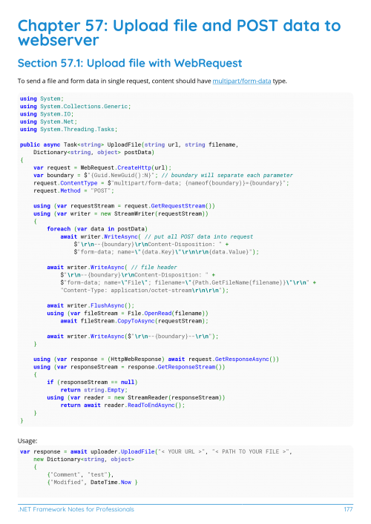Click the 'WebRequest.CreateHttp(url)' line
Image resolution: width=371 pixels, height=524 pixels.
102,168
